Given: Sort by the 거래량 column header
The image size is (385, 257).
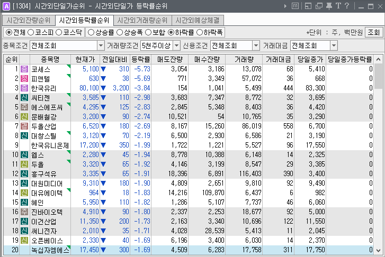Looking at the screenshot, I should point(244,59).
